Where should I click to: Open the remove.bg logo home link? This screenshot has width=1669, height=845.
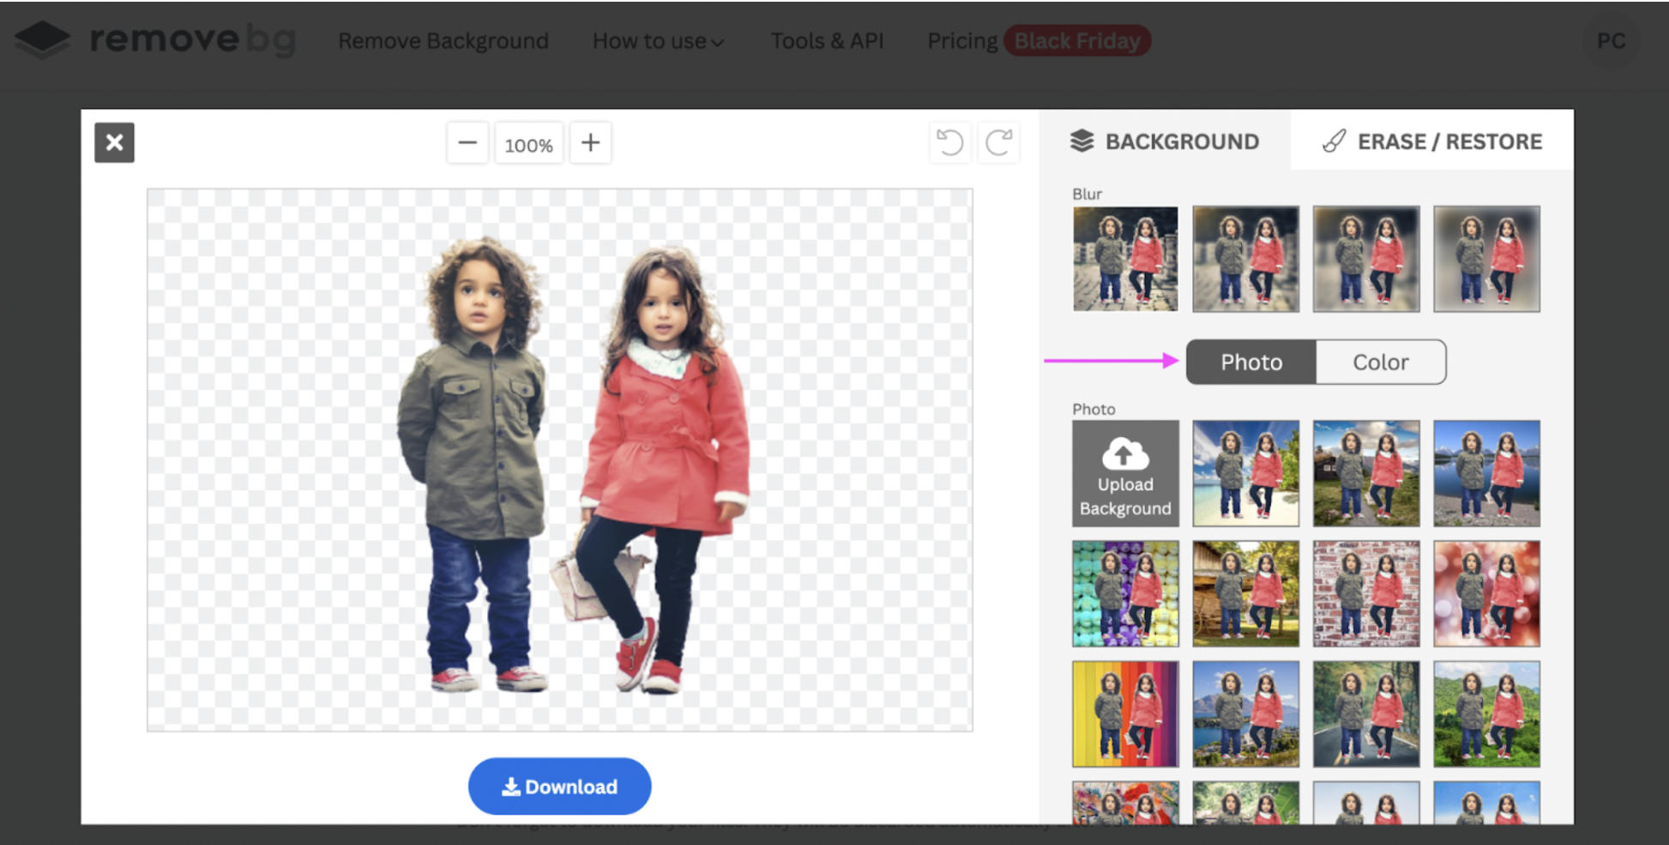coord(154,40)
